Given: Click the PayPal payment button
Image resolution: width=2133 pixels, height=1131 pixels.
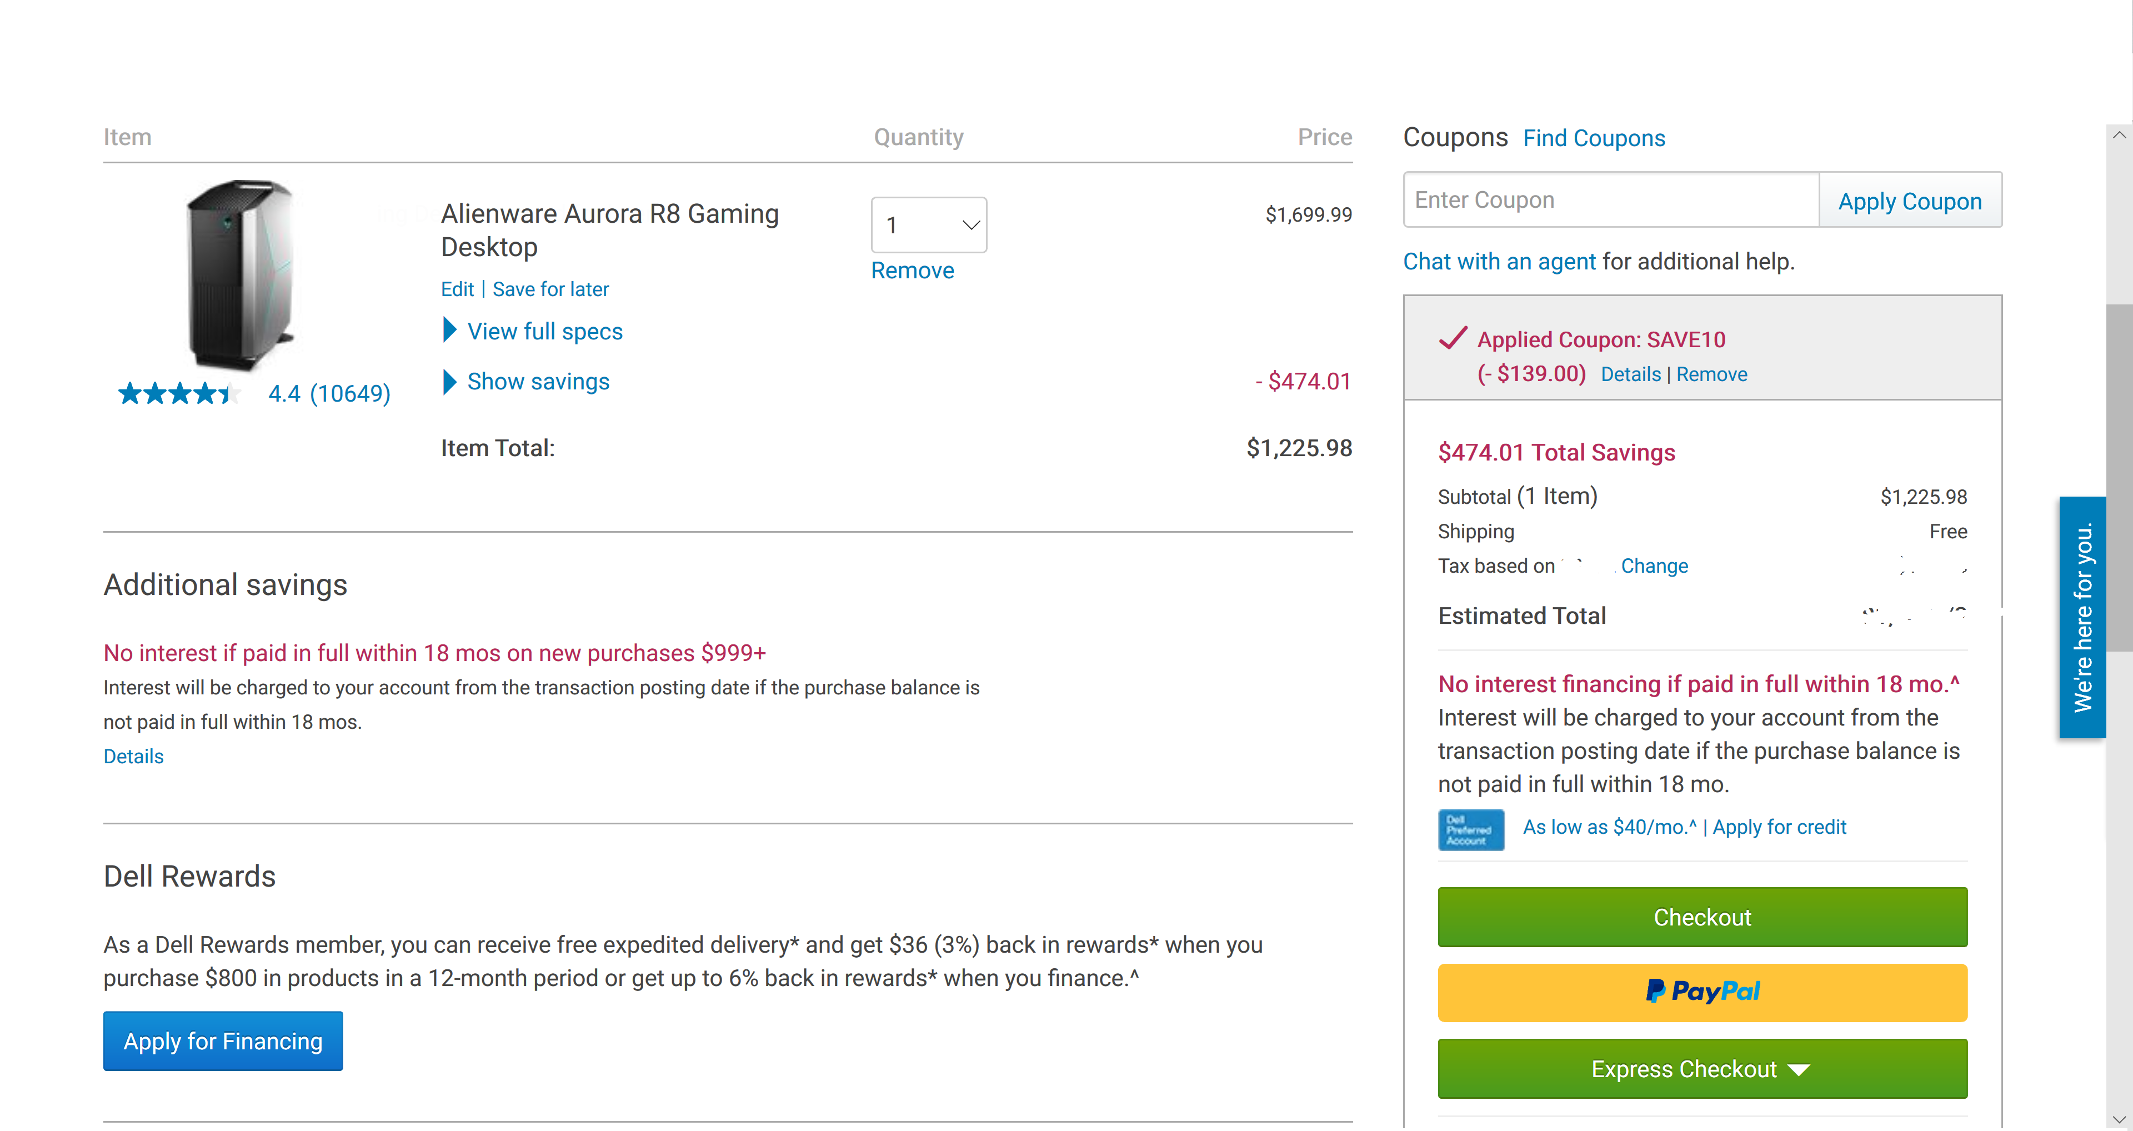Looking at the screenshot, I should (x=1701, y=992).
